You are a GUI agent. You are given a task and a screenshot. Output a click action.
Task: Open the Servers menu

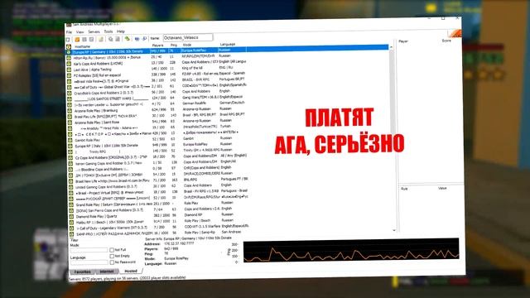94,31
